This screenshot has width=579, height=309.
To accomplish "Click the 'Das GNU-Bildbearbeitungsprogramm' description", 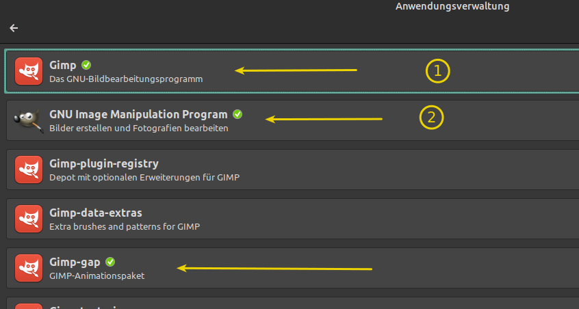I will [126, 79].
